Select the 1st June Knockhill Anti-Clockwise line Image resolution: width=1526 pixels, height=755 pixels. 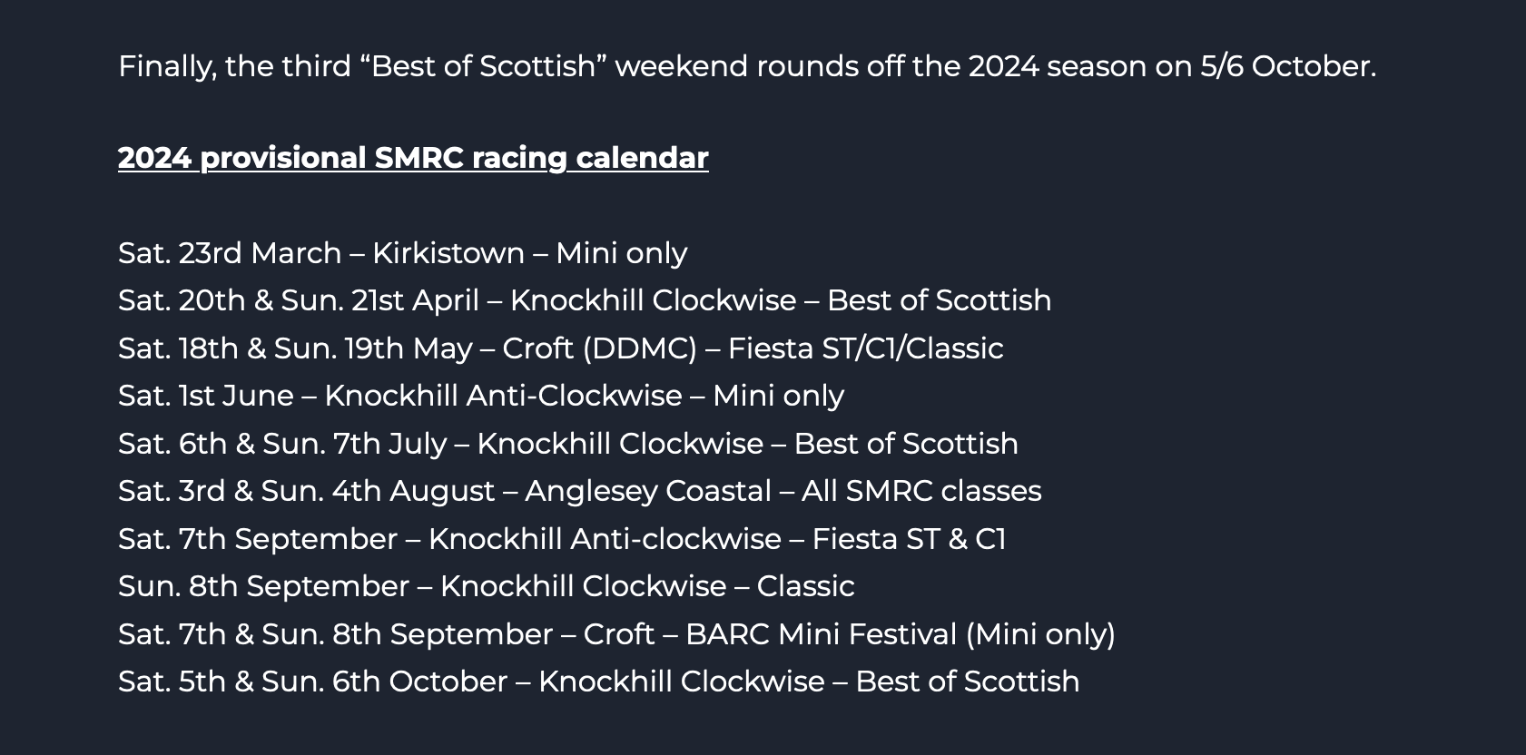pos(481,396)
